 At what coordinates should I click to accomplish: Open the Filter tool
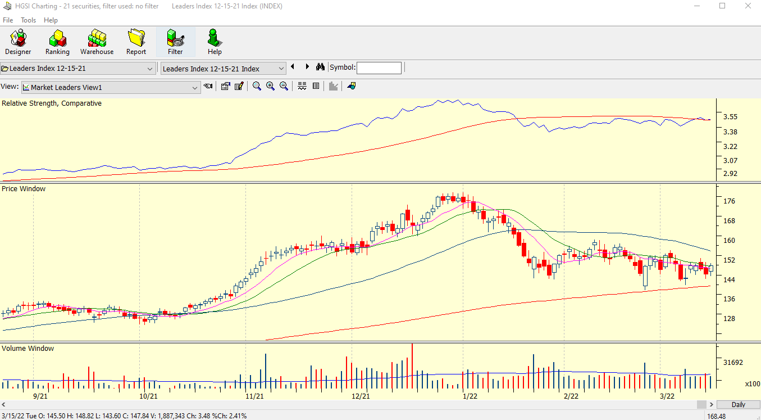pos(175,42)
